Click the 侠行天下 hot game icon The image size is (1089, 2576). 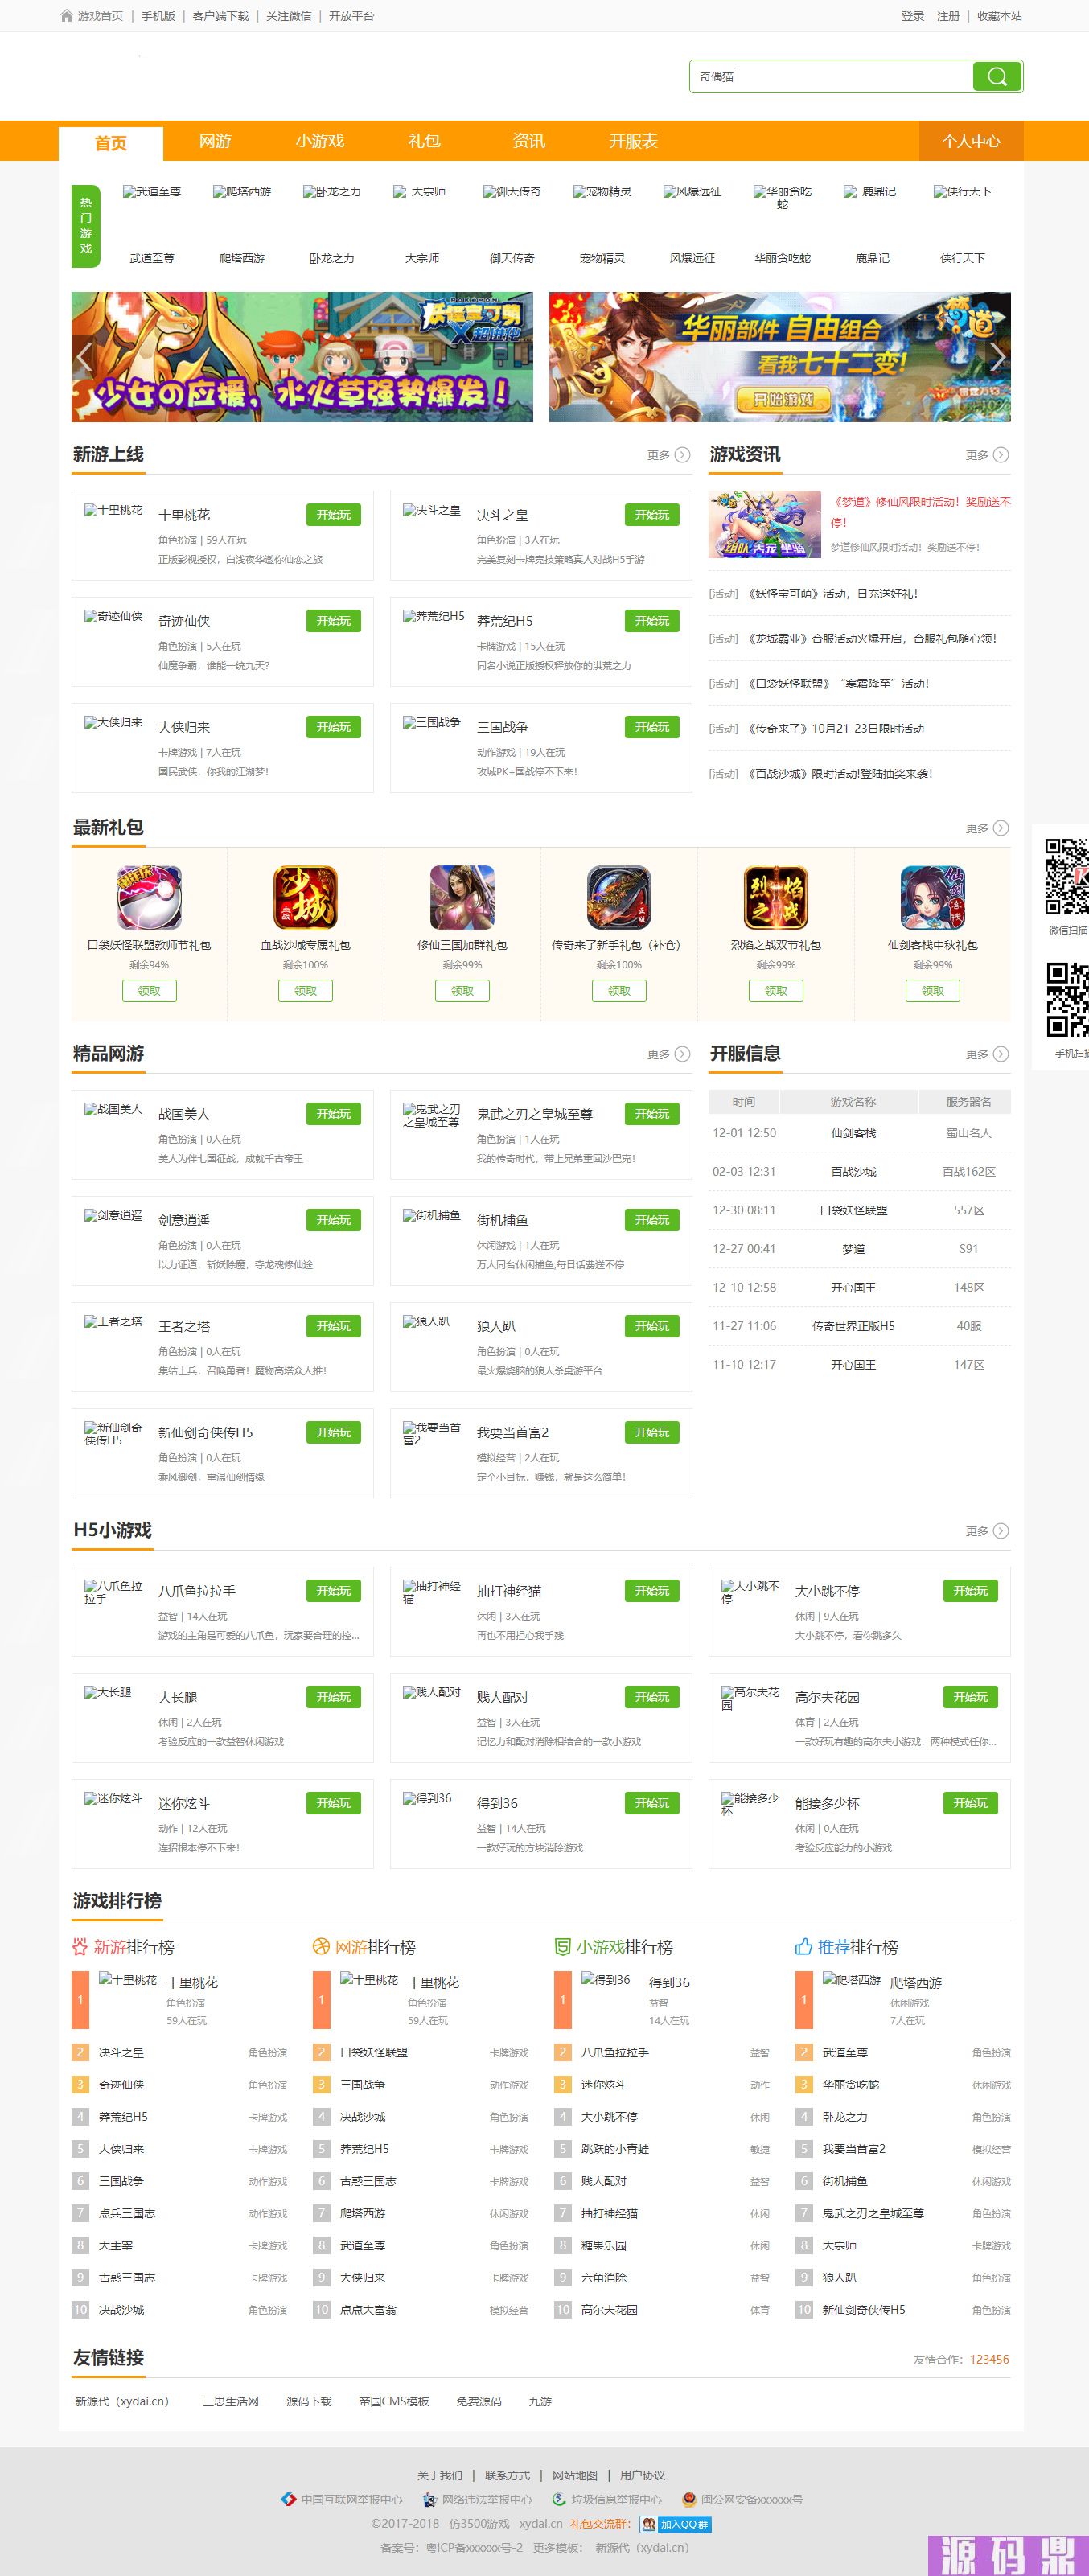962,191
